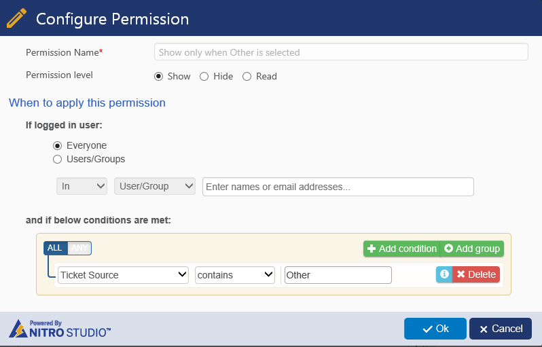542x347 pixels.
Task: Click the Add group button
Action: 472,249
